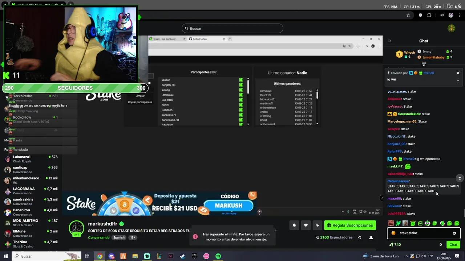Image resolution: width=465 pixels, height=261 pixels.
Task: Click Windows Task View icon
Action: (87, 256)
